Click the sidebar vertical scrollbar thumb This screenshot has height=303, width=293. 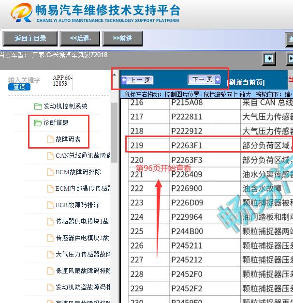point(114,133)
